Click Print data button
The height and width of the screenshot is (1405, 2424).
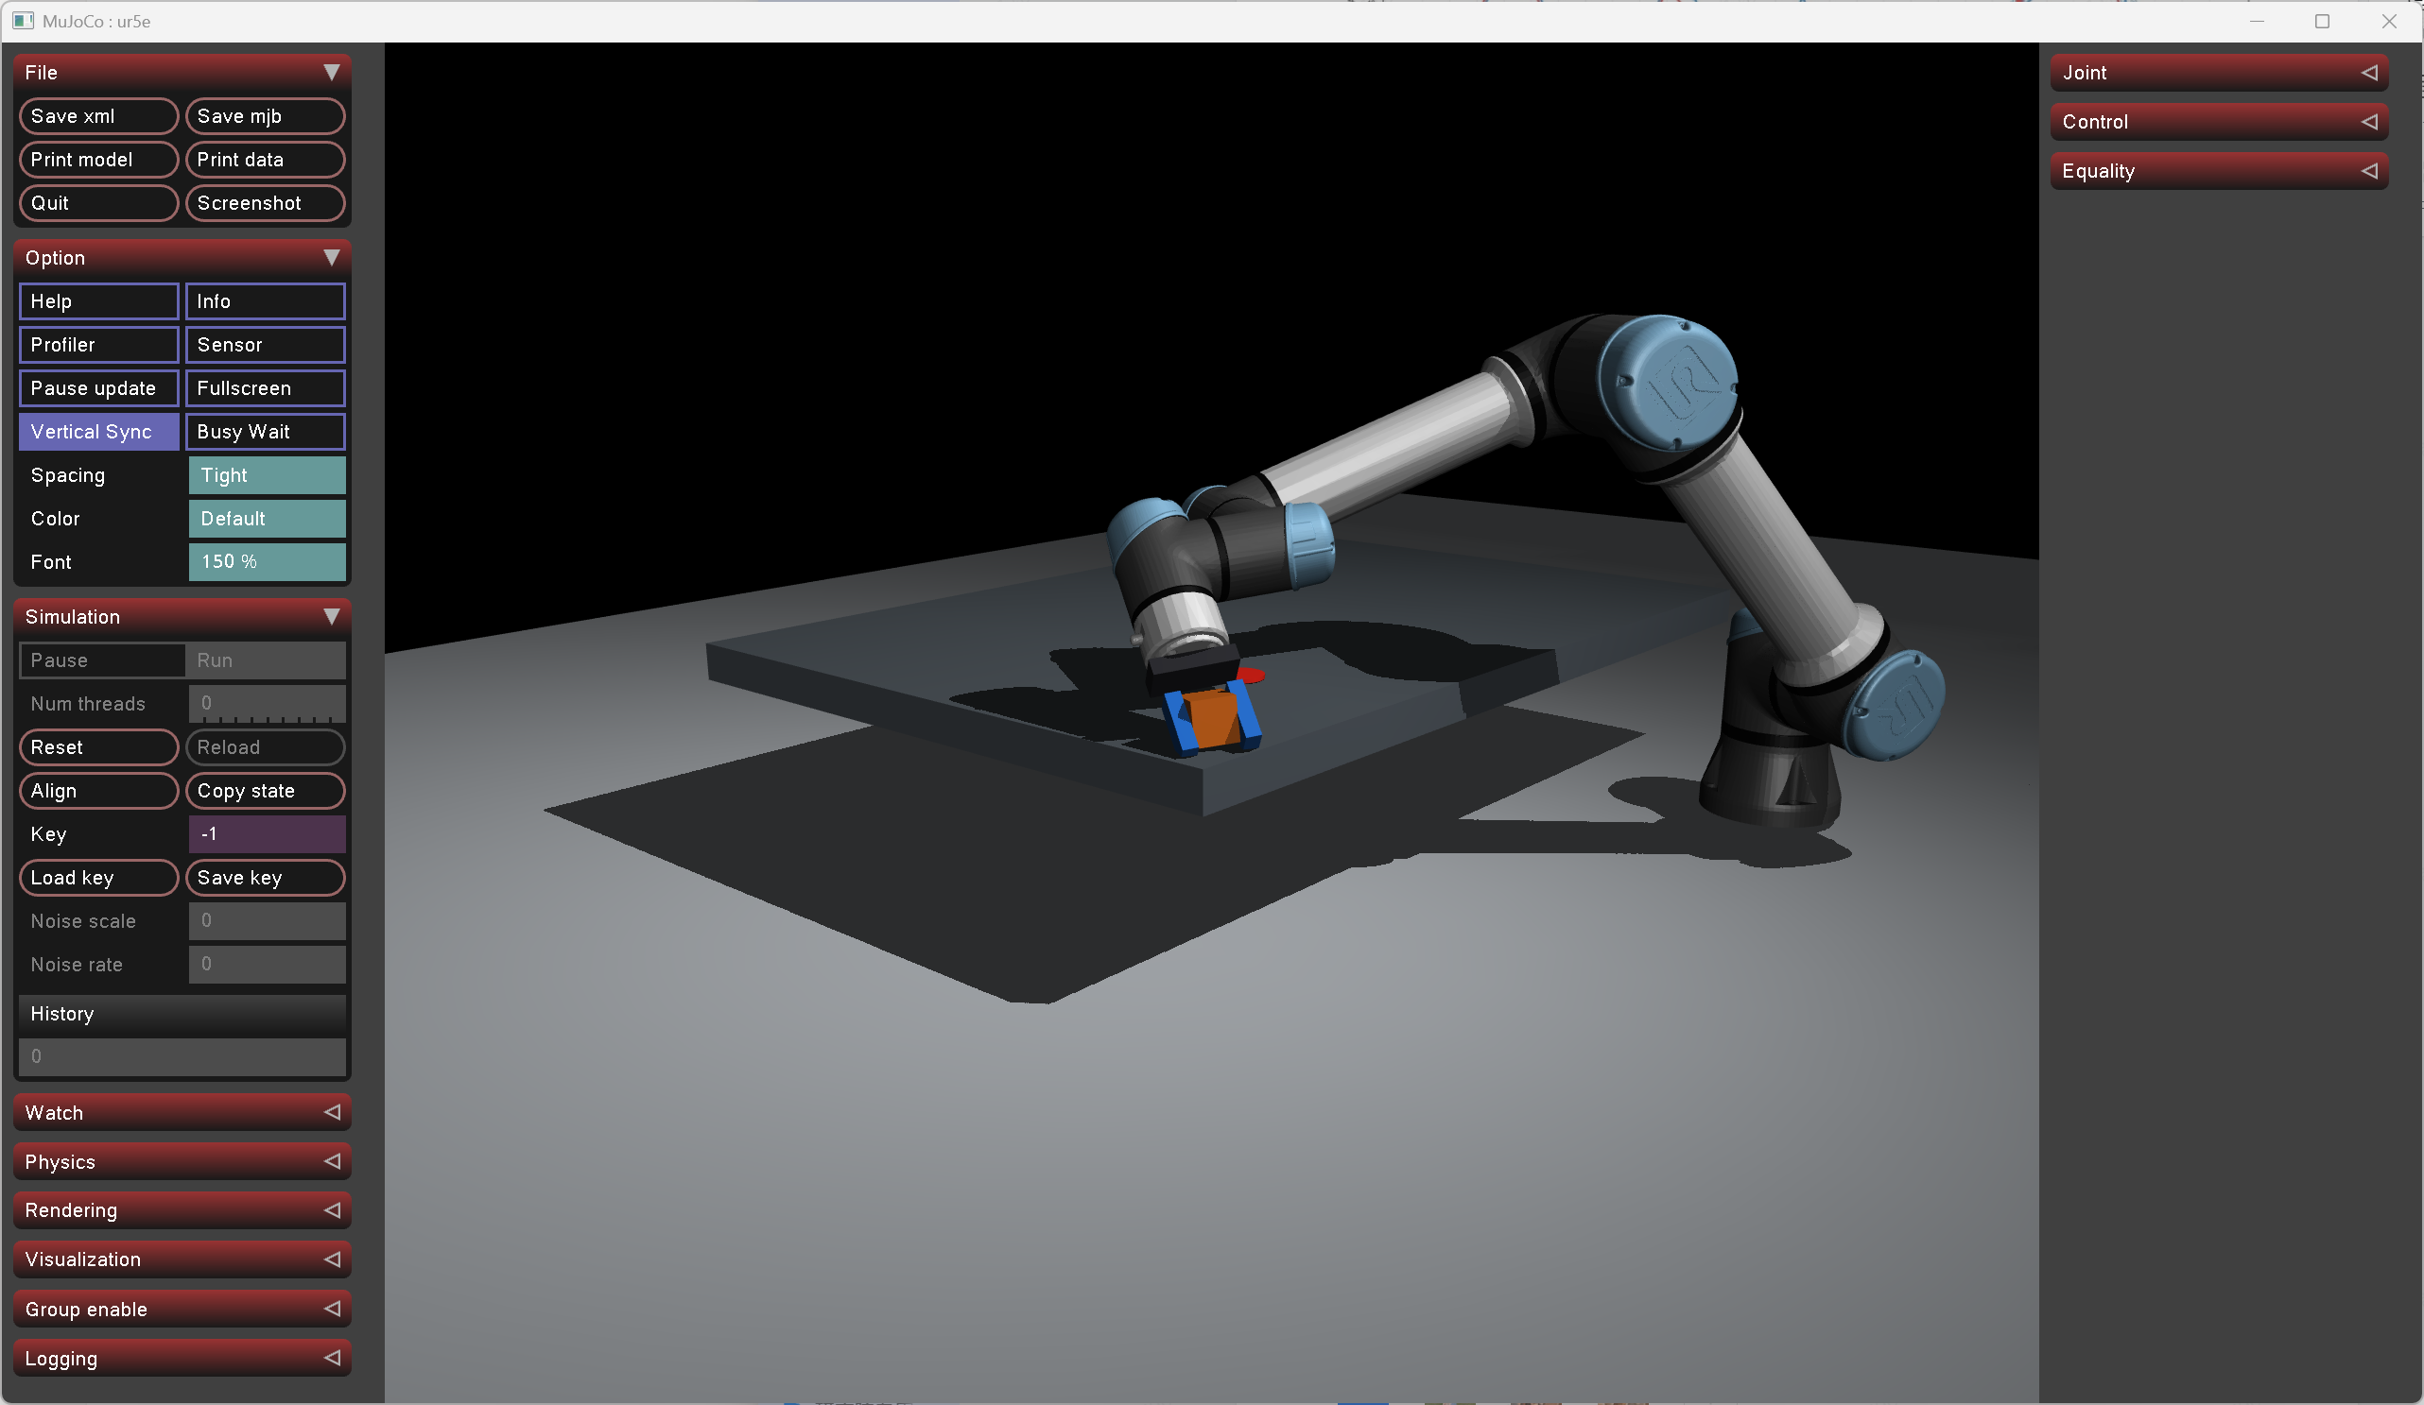pyautogui.click(x=266, y=160)
